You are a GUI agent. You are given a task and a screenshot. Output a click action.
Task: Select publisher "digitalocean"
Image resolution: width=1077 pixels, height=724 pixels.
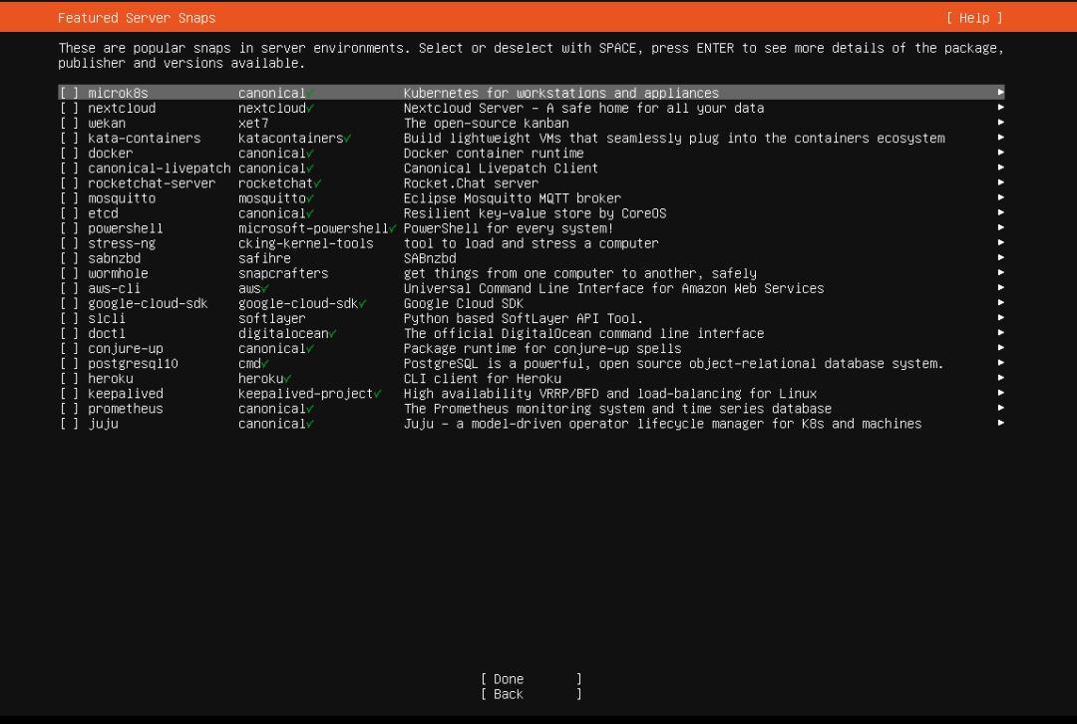[283, 334]
